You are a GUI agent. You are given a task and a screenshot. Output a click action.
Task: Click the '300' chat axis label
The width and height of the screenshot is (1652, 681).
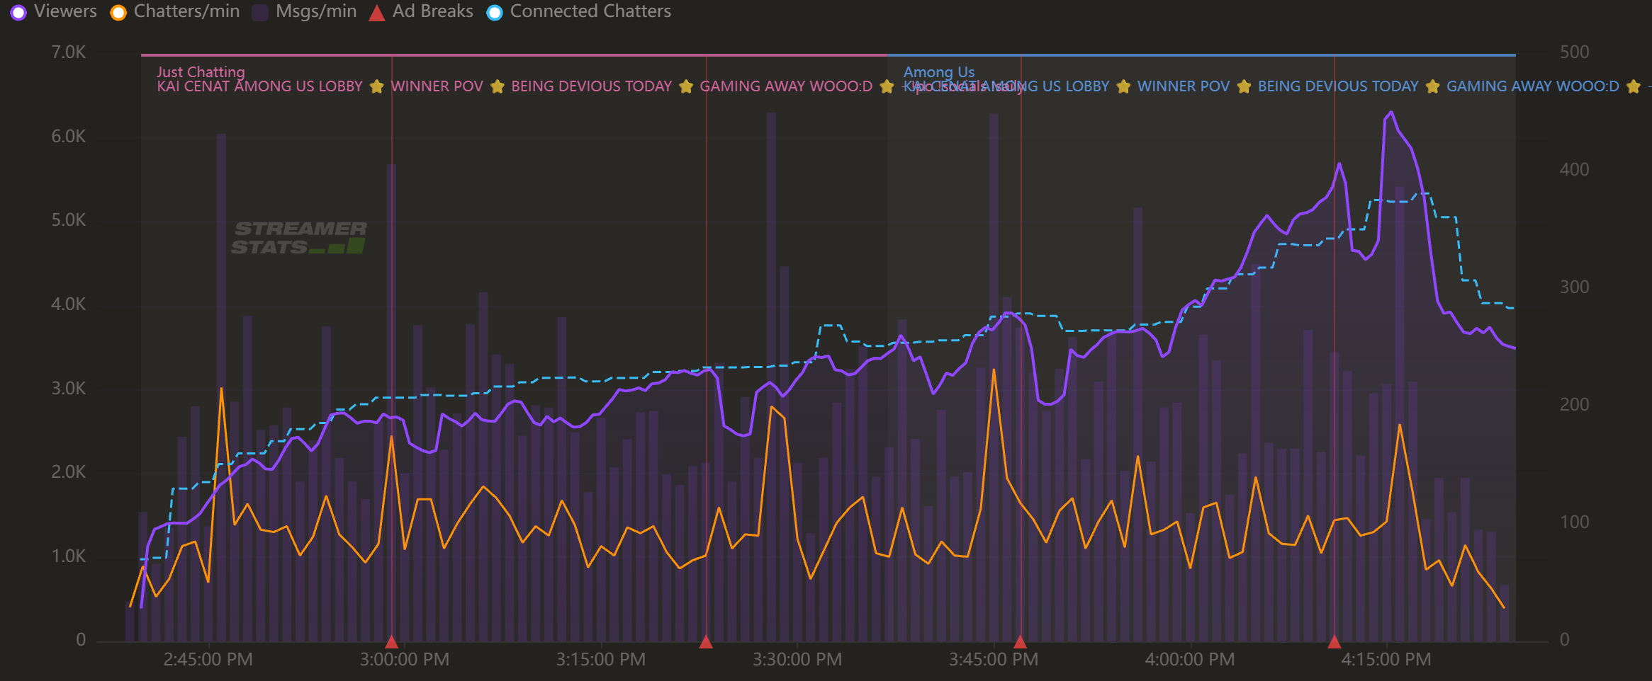tap(1574, 287)
